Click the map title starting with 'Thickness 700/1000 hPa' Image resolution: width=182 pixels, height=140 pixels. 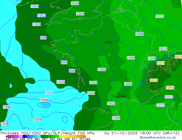(47, 133)
